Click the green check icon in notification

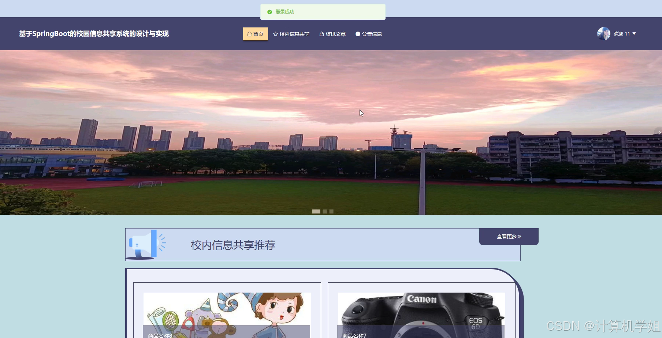(269, 12)
